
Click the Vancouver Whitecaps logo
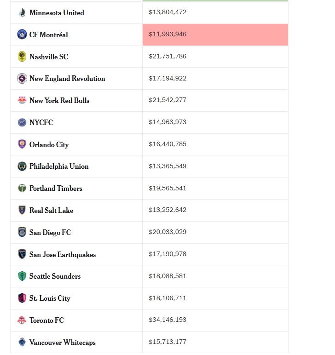tap(22, 342)
